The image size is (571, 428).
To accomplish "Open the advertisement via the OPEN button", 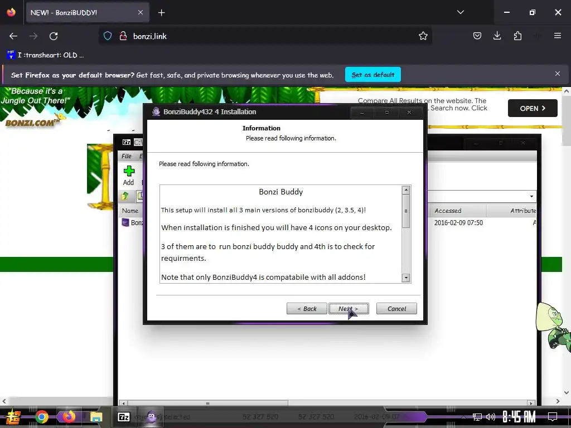I will tap(533, 108).
